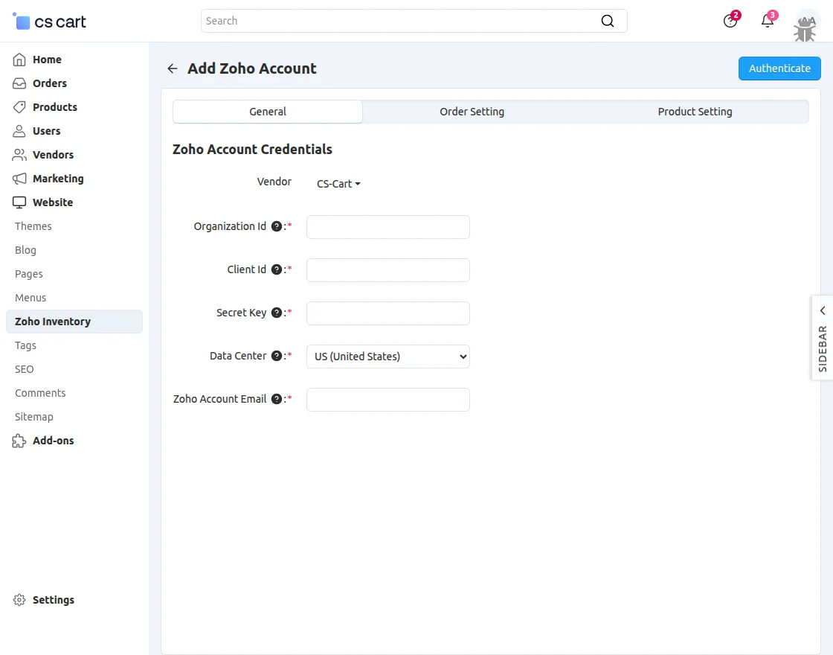Click the back arrow beside Add Zoho Account

point(172,68)
